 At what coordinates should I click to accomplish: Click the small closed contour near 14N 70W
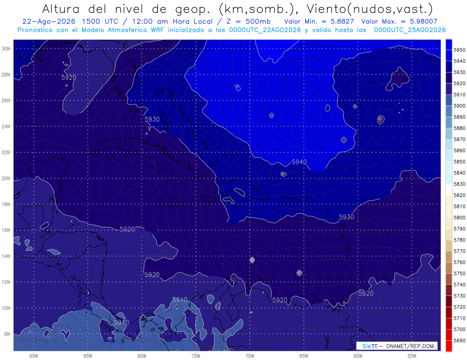(x=252, y=260)
